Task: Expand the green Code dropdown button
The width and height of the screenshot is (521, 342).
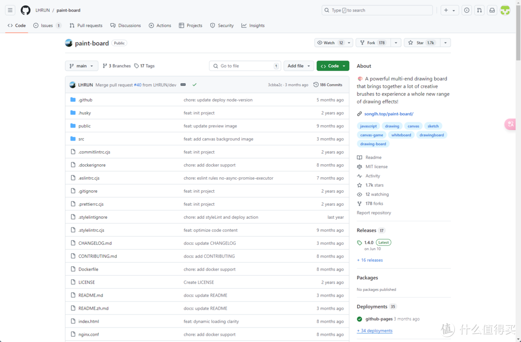Action: [x=333, y=66]
